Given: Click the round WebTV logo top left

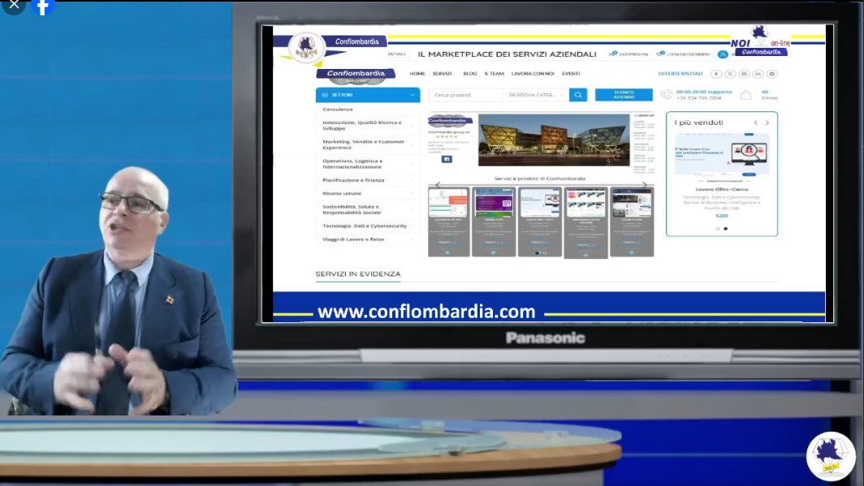Looking at the screenshot, I should pos(306,48).
